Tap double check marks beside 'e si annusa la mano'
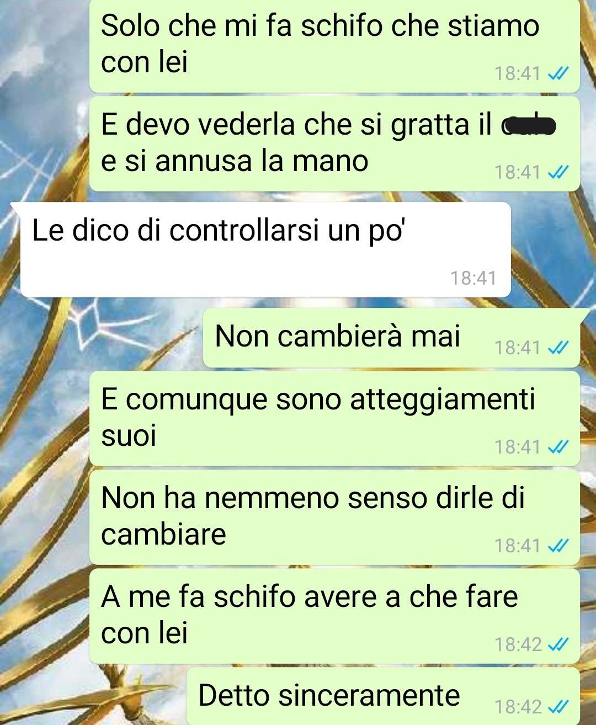This screenshot has height=725, width=596. click(x=558, y=173)
